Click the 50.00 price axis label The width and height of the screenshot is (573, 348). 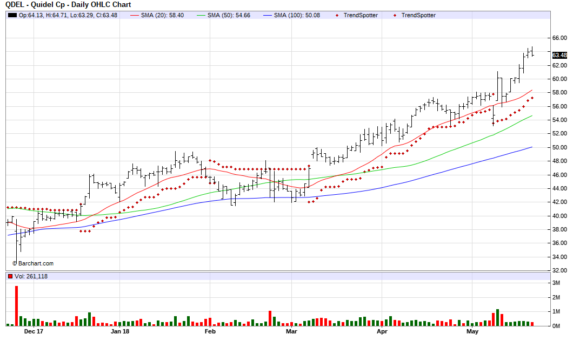point(559,147)
